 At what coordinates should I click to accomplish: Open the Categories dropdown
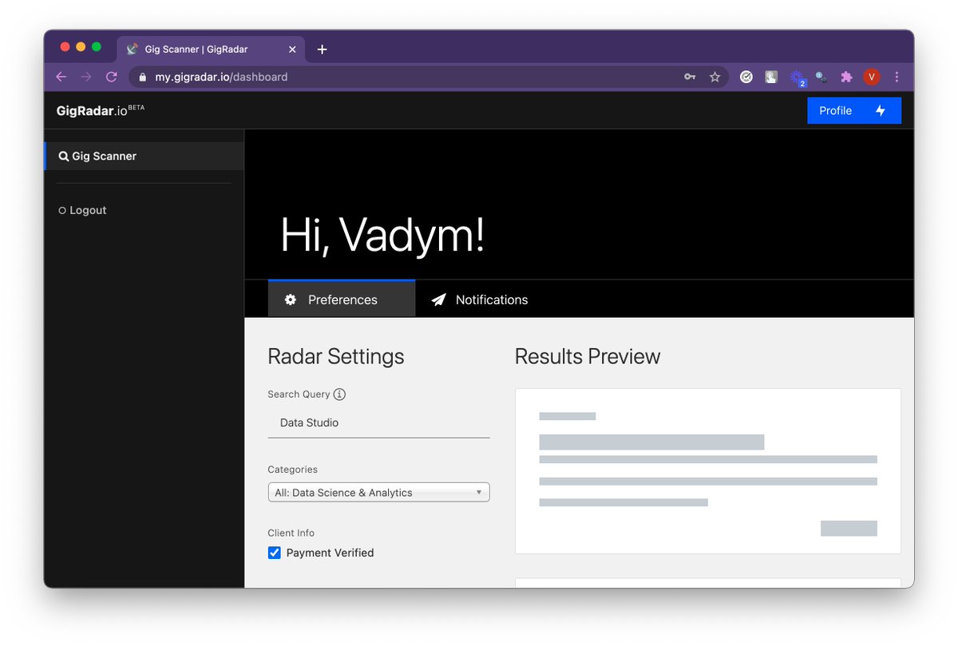(x=378, y=493)
